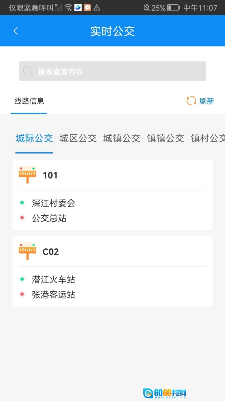
Task: Switch to the 城镇公交 tab
Action: tap(122, 138)
